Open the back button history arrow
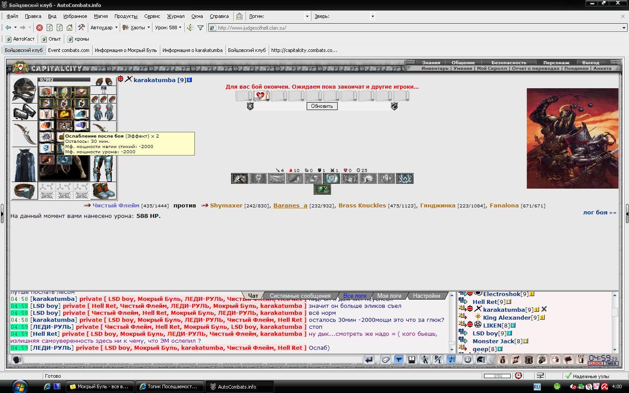Viewport: 629px width, 393px height. (15, 28)
